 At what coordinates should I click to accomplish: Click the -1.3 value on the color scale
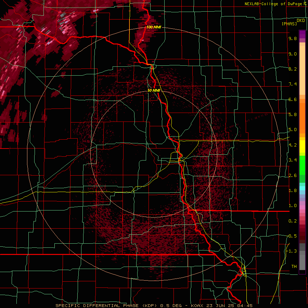(x=291, y=251)
